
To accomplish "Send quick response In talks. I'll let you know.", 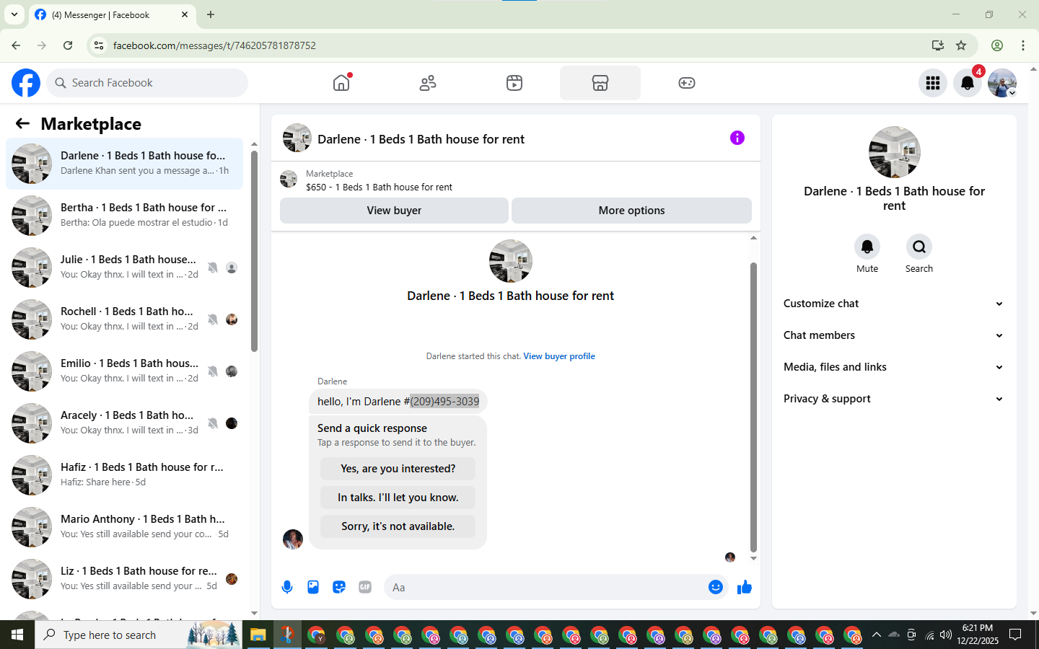I will (x=398, y=498).
